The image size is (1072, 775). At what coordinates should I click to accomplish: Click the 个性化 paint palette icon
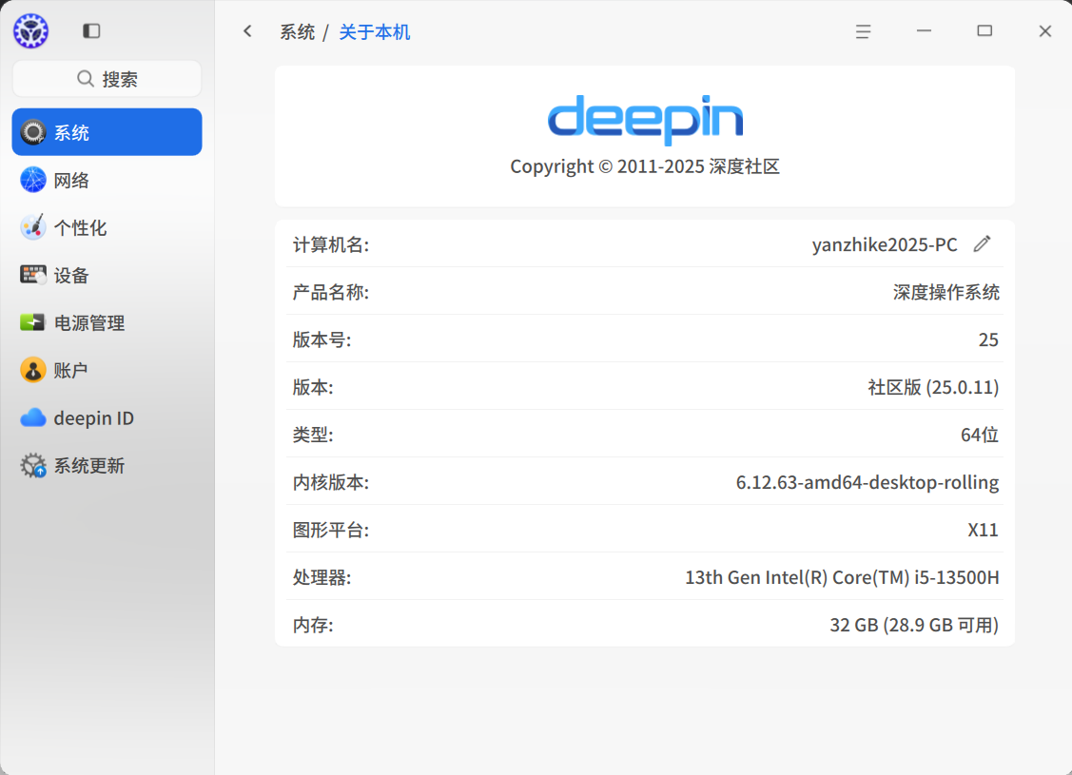coord(32,227)
